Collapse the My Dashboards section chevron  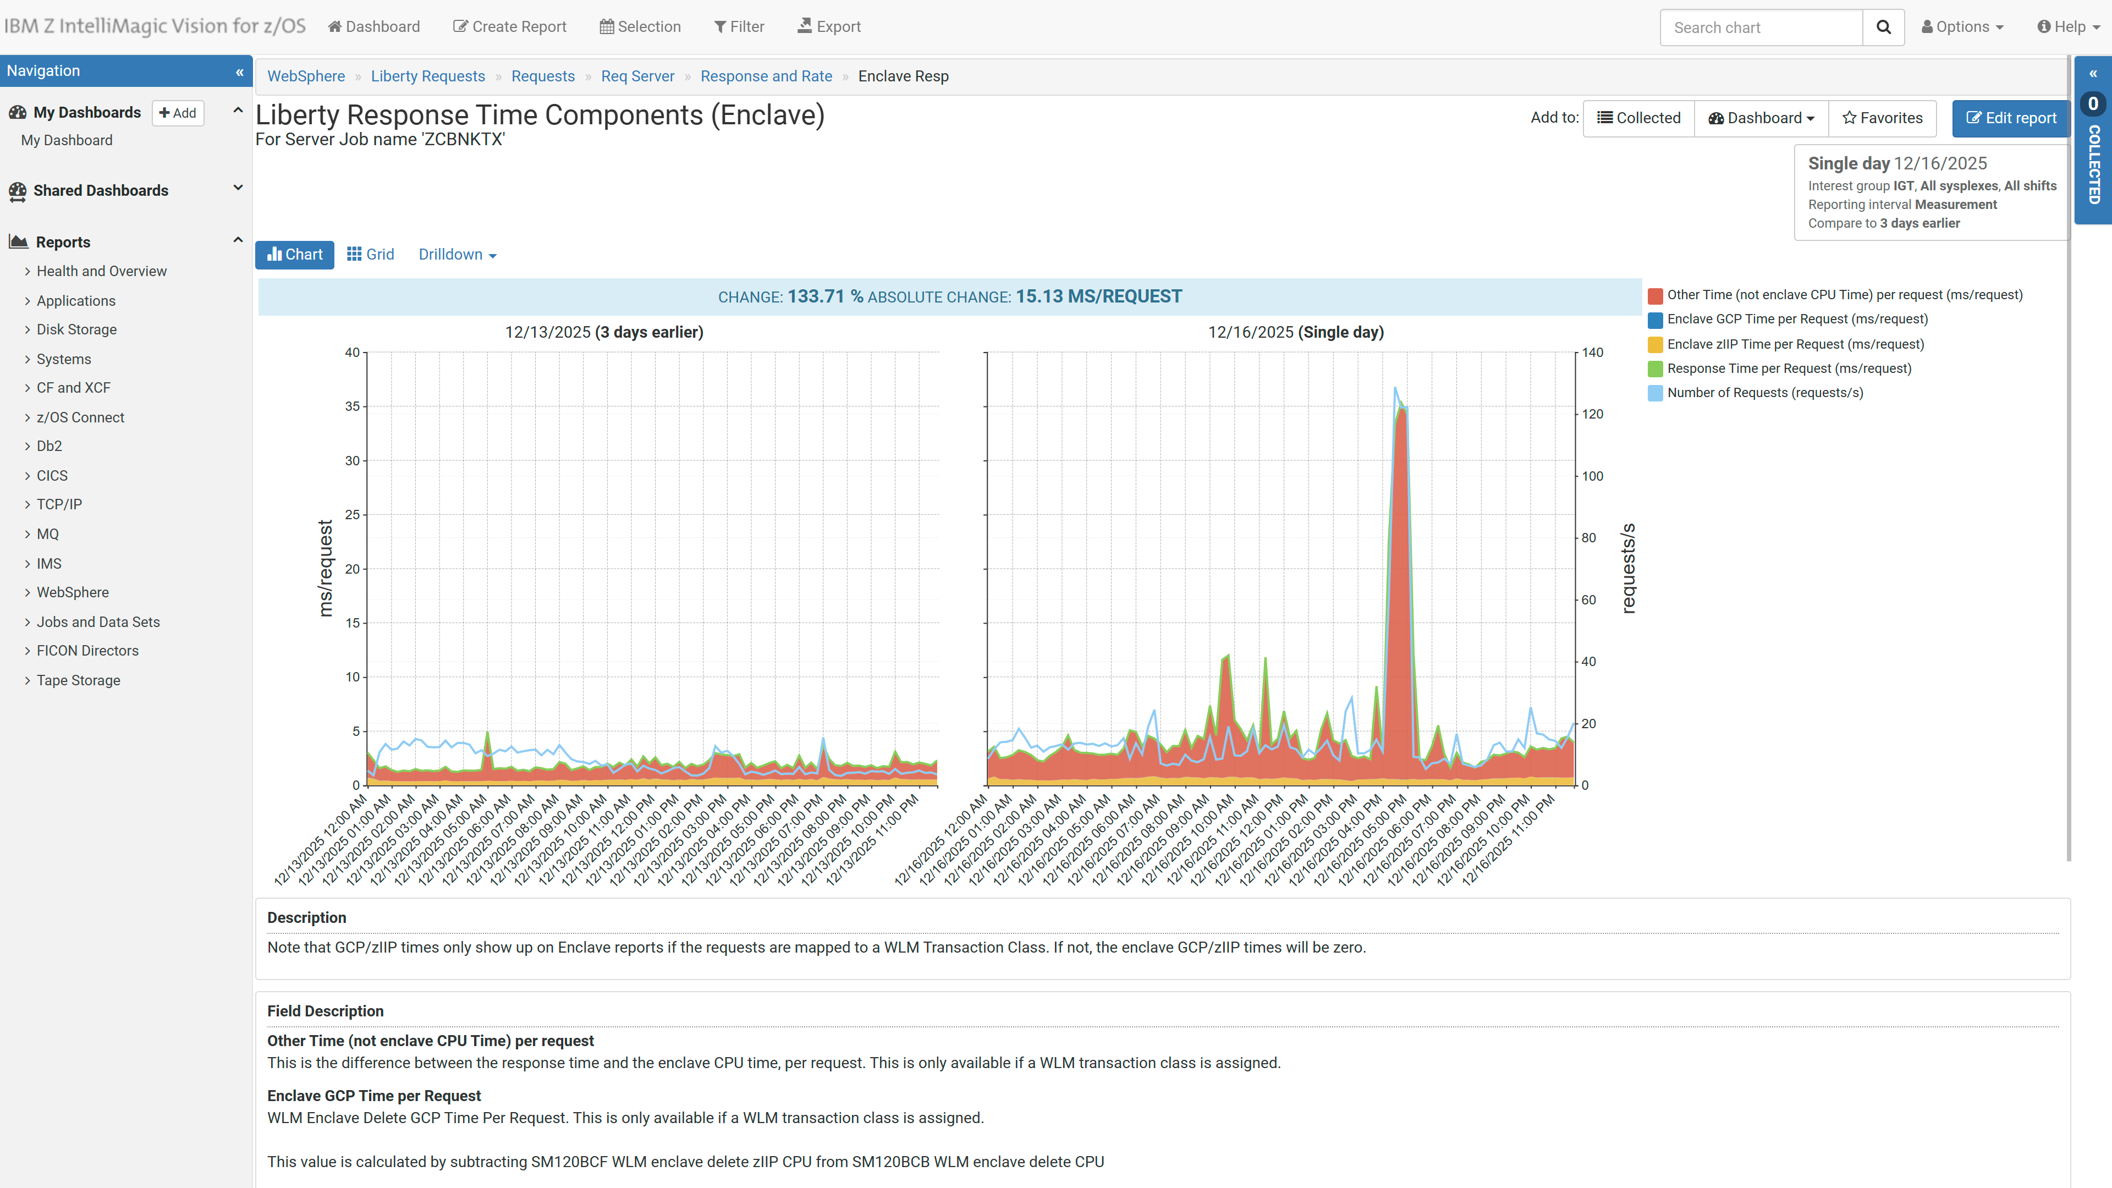238,111
